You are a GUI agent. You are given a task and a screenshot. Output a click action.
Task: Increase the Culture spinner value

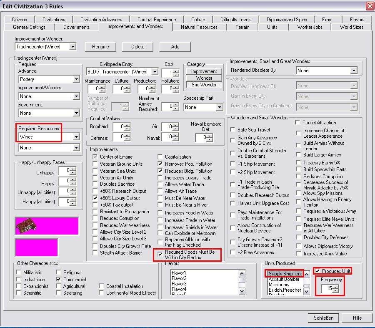coord(127,87)
